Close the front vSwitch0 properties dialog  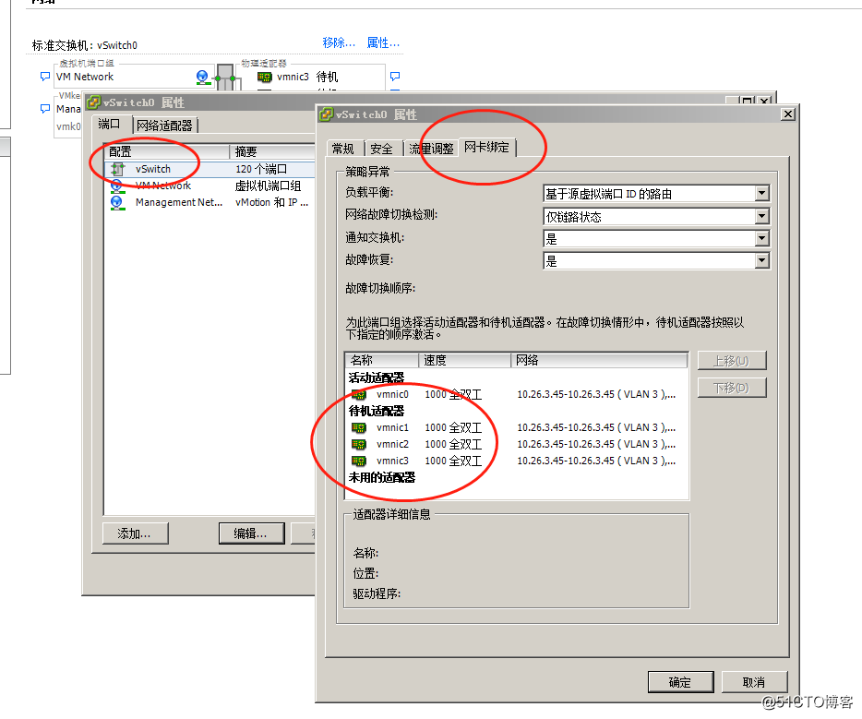(x=788, y=114)
